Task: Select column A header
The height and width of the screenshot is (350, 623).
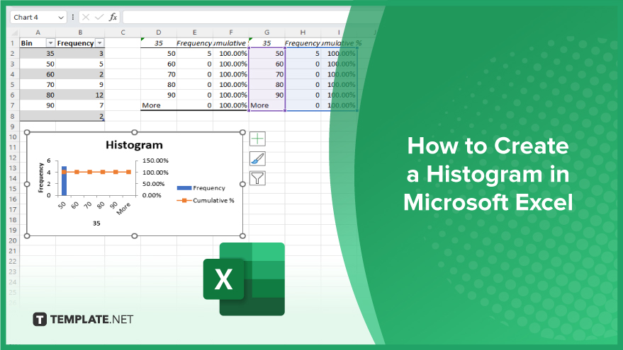Action: 38,33
